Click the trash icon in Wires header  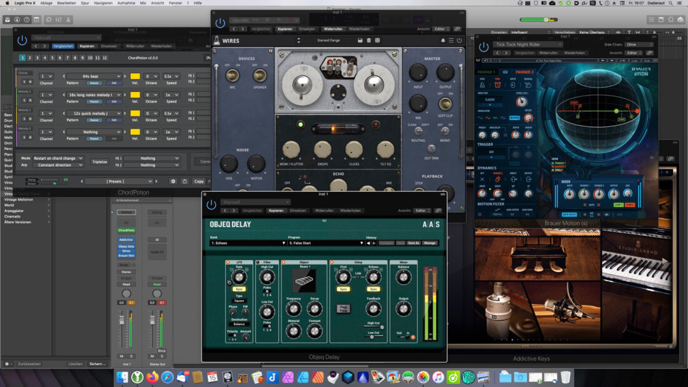[368, 41]
